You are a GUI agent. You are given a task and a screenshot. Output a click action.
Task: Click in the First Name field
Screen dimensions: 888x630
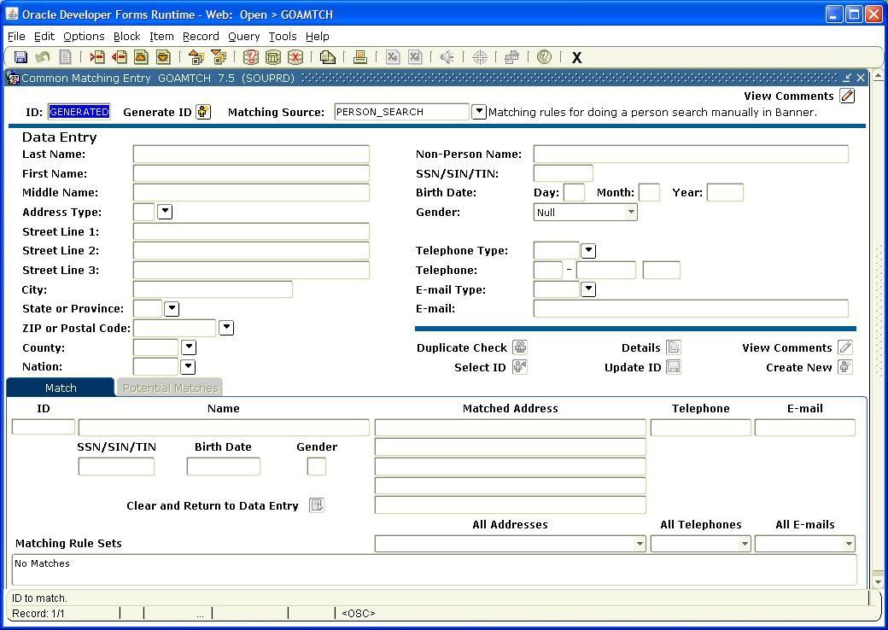tap(251, 173)
